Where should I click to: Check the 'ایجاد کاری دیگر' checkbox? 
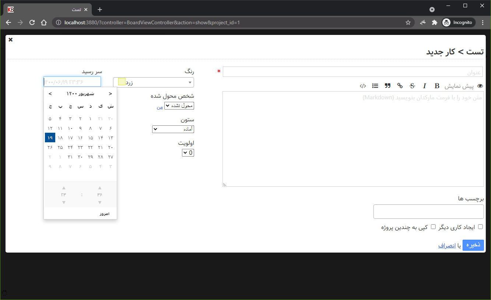[x=480, y=227]
